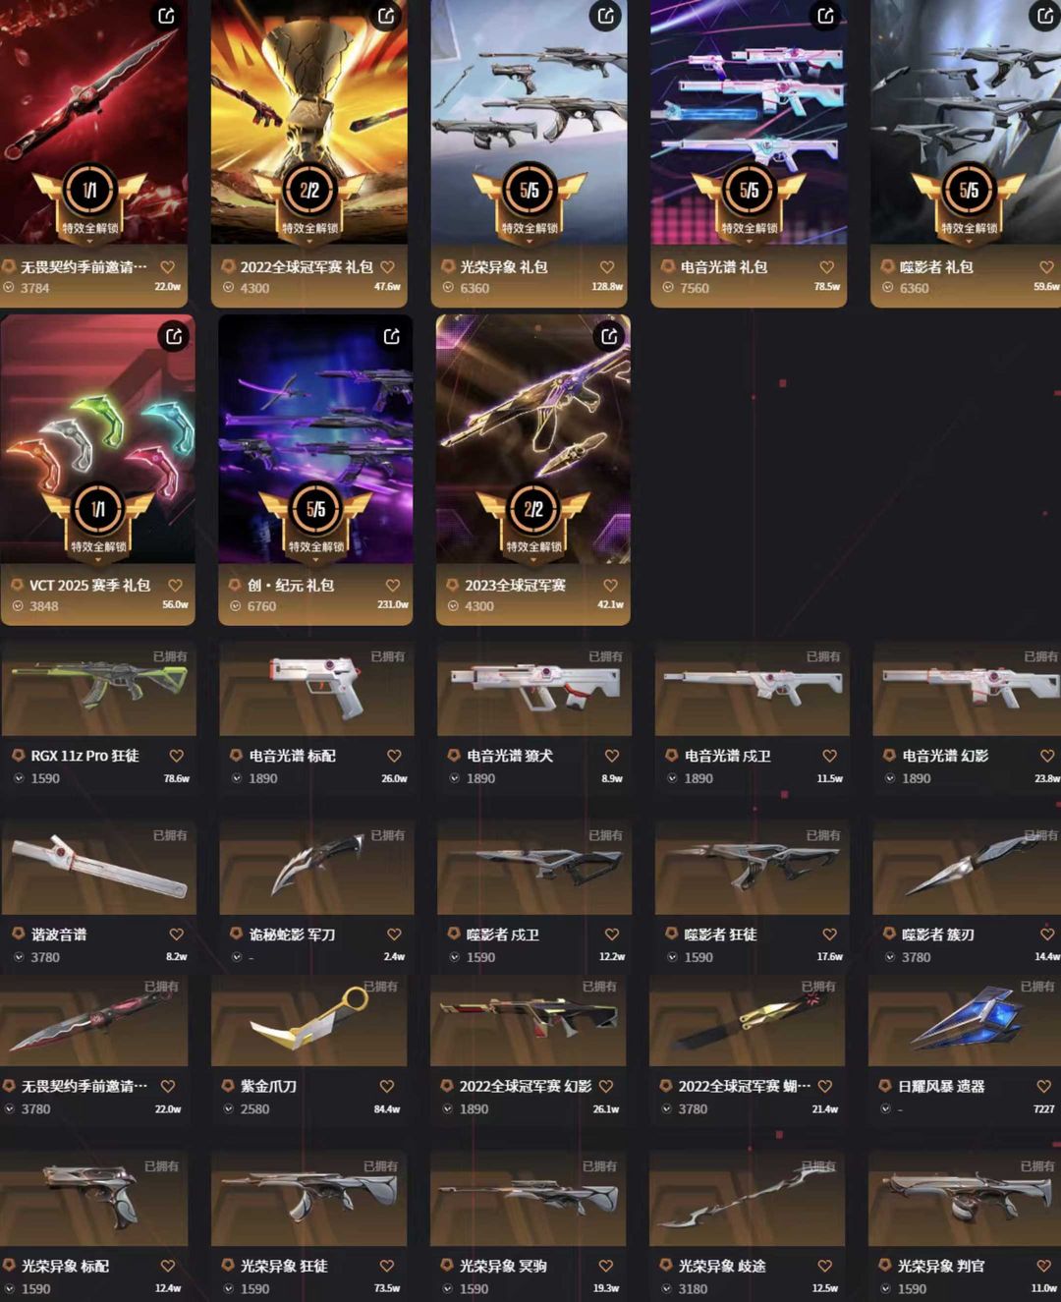Click share icon on 光荣异象 礼包 card
The image size is (1061, 1302).
(x=605, y=16)
